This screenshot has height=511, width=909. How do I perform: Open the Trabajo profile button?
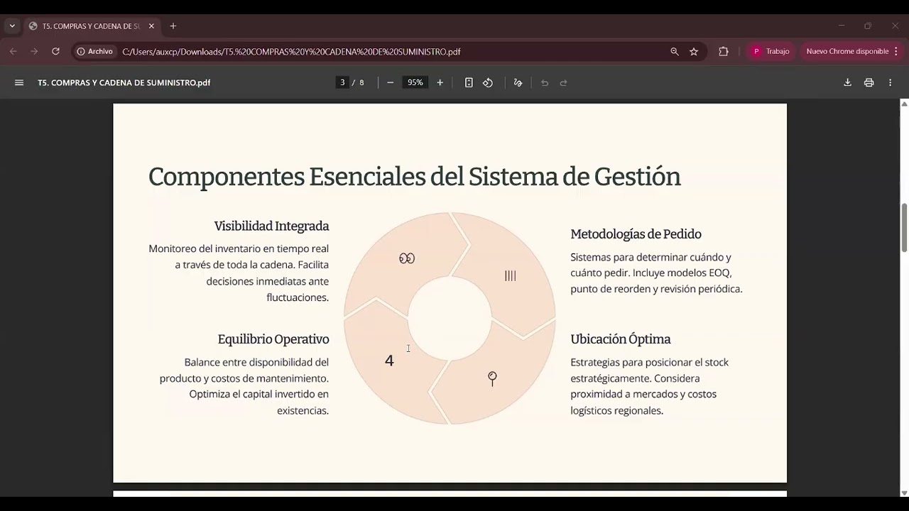[x=771, y=52]
